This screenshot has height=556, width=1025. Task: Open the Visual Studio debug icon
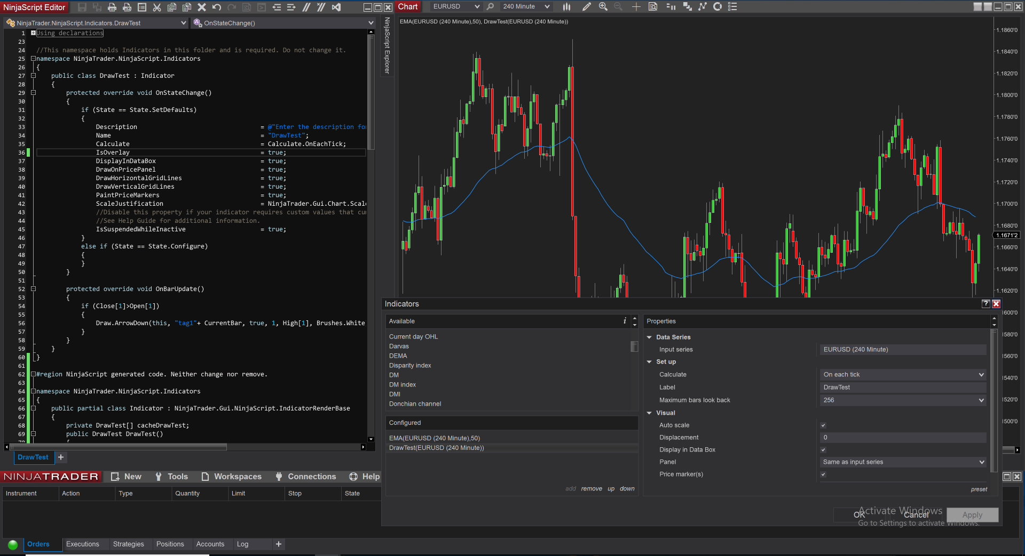coord(336,7)
